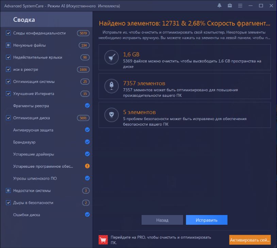Click the orange warning icon for outdated software
The height and width of the screenshot is (248, 277).
[87, 166]
